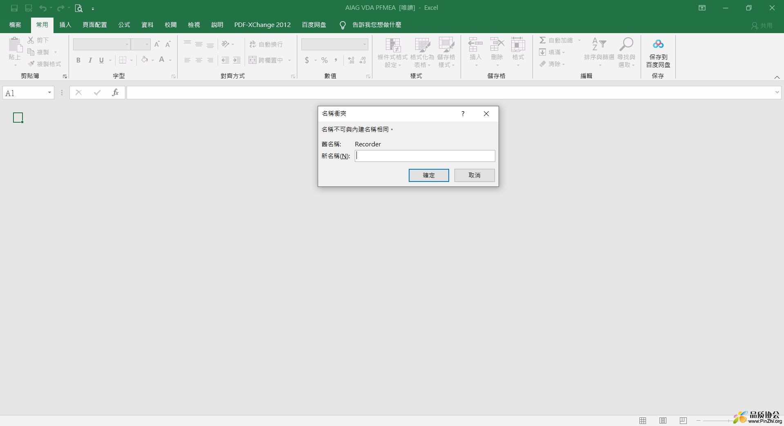Click the increase decimal icon
784x426 pixels.
pos(351,60)
